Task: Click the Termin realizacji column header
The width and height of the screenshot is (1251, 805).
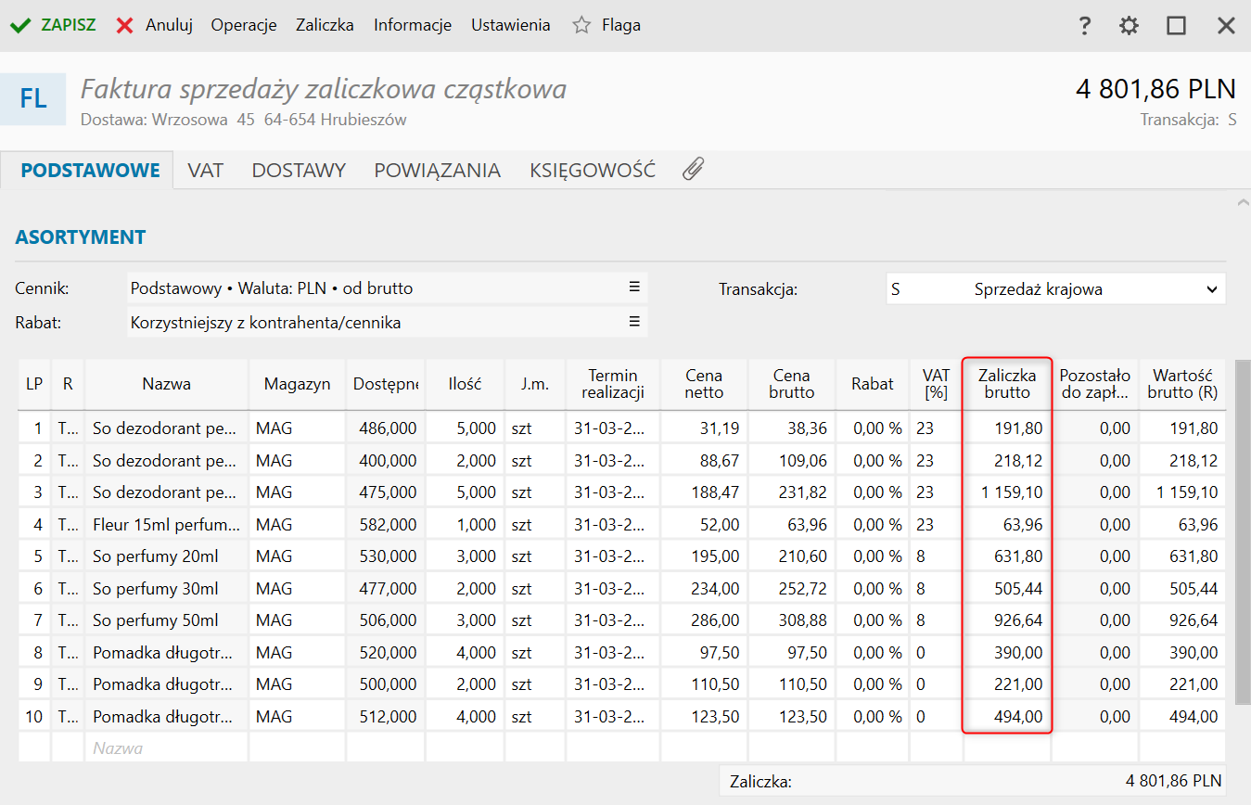Action: (x=612, y=384)
